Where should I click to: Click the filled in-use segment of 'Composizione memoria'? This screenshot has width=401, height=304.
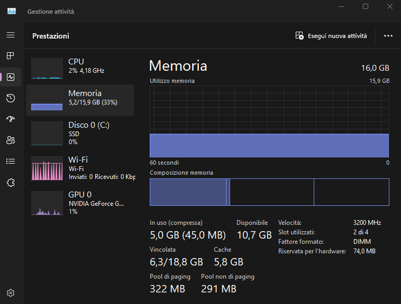188,192
